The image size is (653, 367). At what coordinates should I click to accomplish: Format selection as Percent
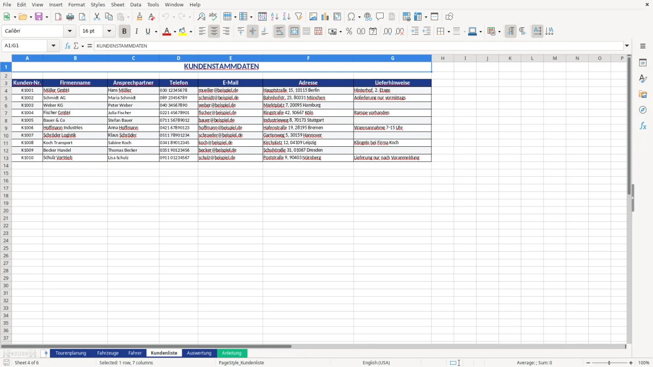(x=349, y=32)
